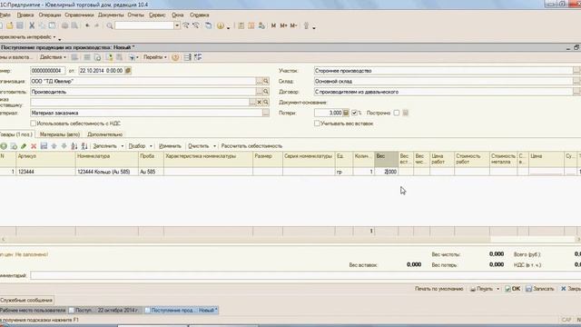Click the Вес column header
Viewport: 581px width, 327px height.
click(x=387, y=159)
